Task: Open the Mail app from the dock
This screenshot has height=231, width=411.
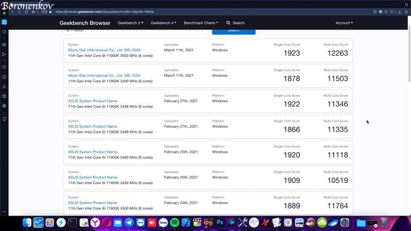Action: point(118,223)
